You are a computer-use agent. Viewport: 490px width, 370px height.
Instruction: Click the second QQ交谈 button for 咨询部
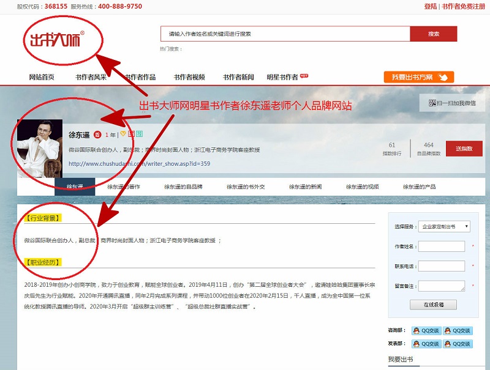(x=458, y=330)
